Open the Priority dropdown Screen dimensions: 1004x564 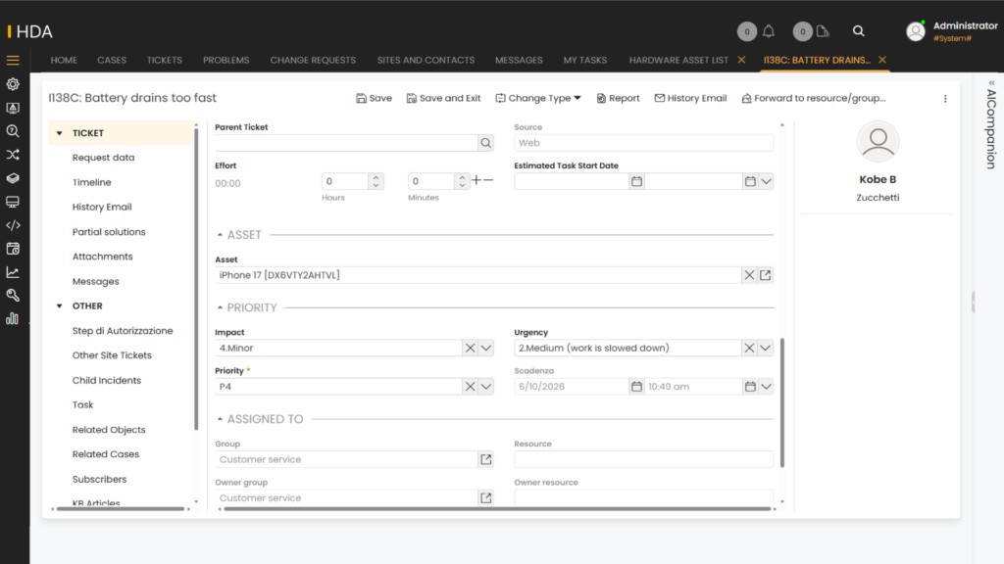point(486,386)
